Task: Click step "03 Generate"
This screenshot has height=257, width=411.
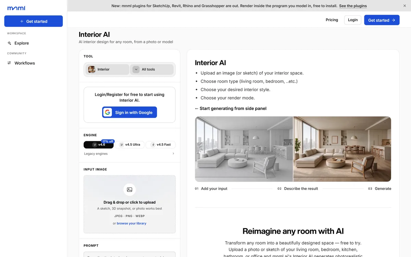Action: click(x=379, y=188)
